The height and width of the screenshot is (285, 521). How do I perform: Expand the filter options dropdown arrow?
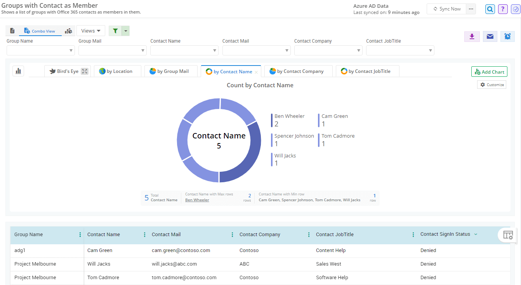125,31
